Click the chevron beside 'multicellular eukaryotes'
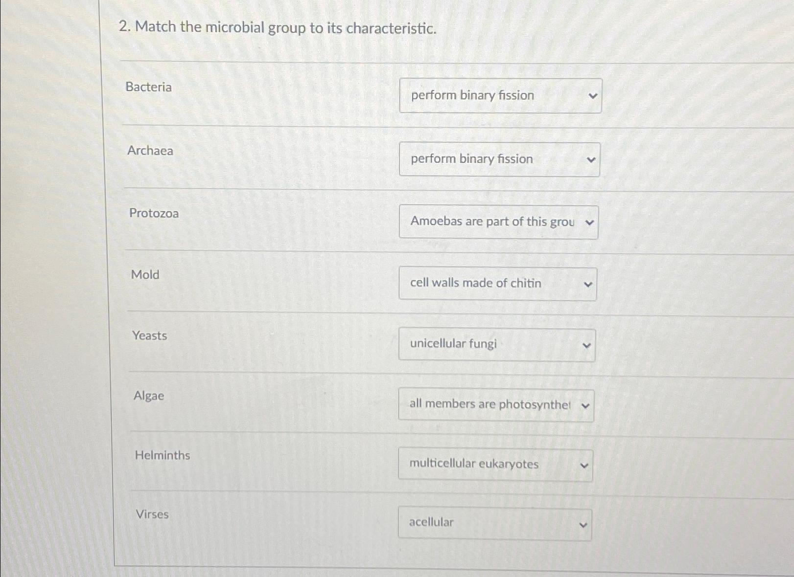The width and height of the screenshot is (794, 577). pos(584,465)
